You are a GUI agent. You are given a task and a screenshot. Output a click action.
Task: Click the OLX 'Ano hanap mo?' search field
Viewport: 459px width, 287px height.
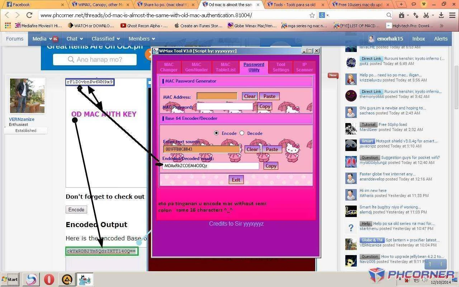(x=95, y=60)
